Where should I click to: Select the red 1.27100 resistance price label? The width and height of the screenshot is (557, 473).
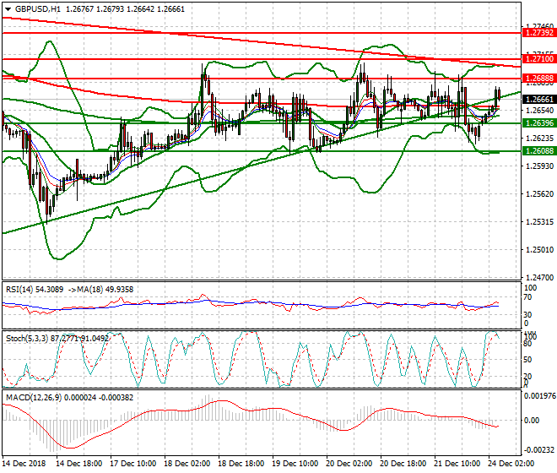click(x=539, y=58)
